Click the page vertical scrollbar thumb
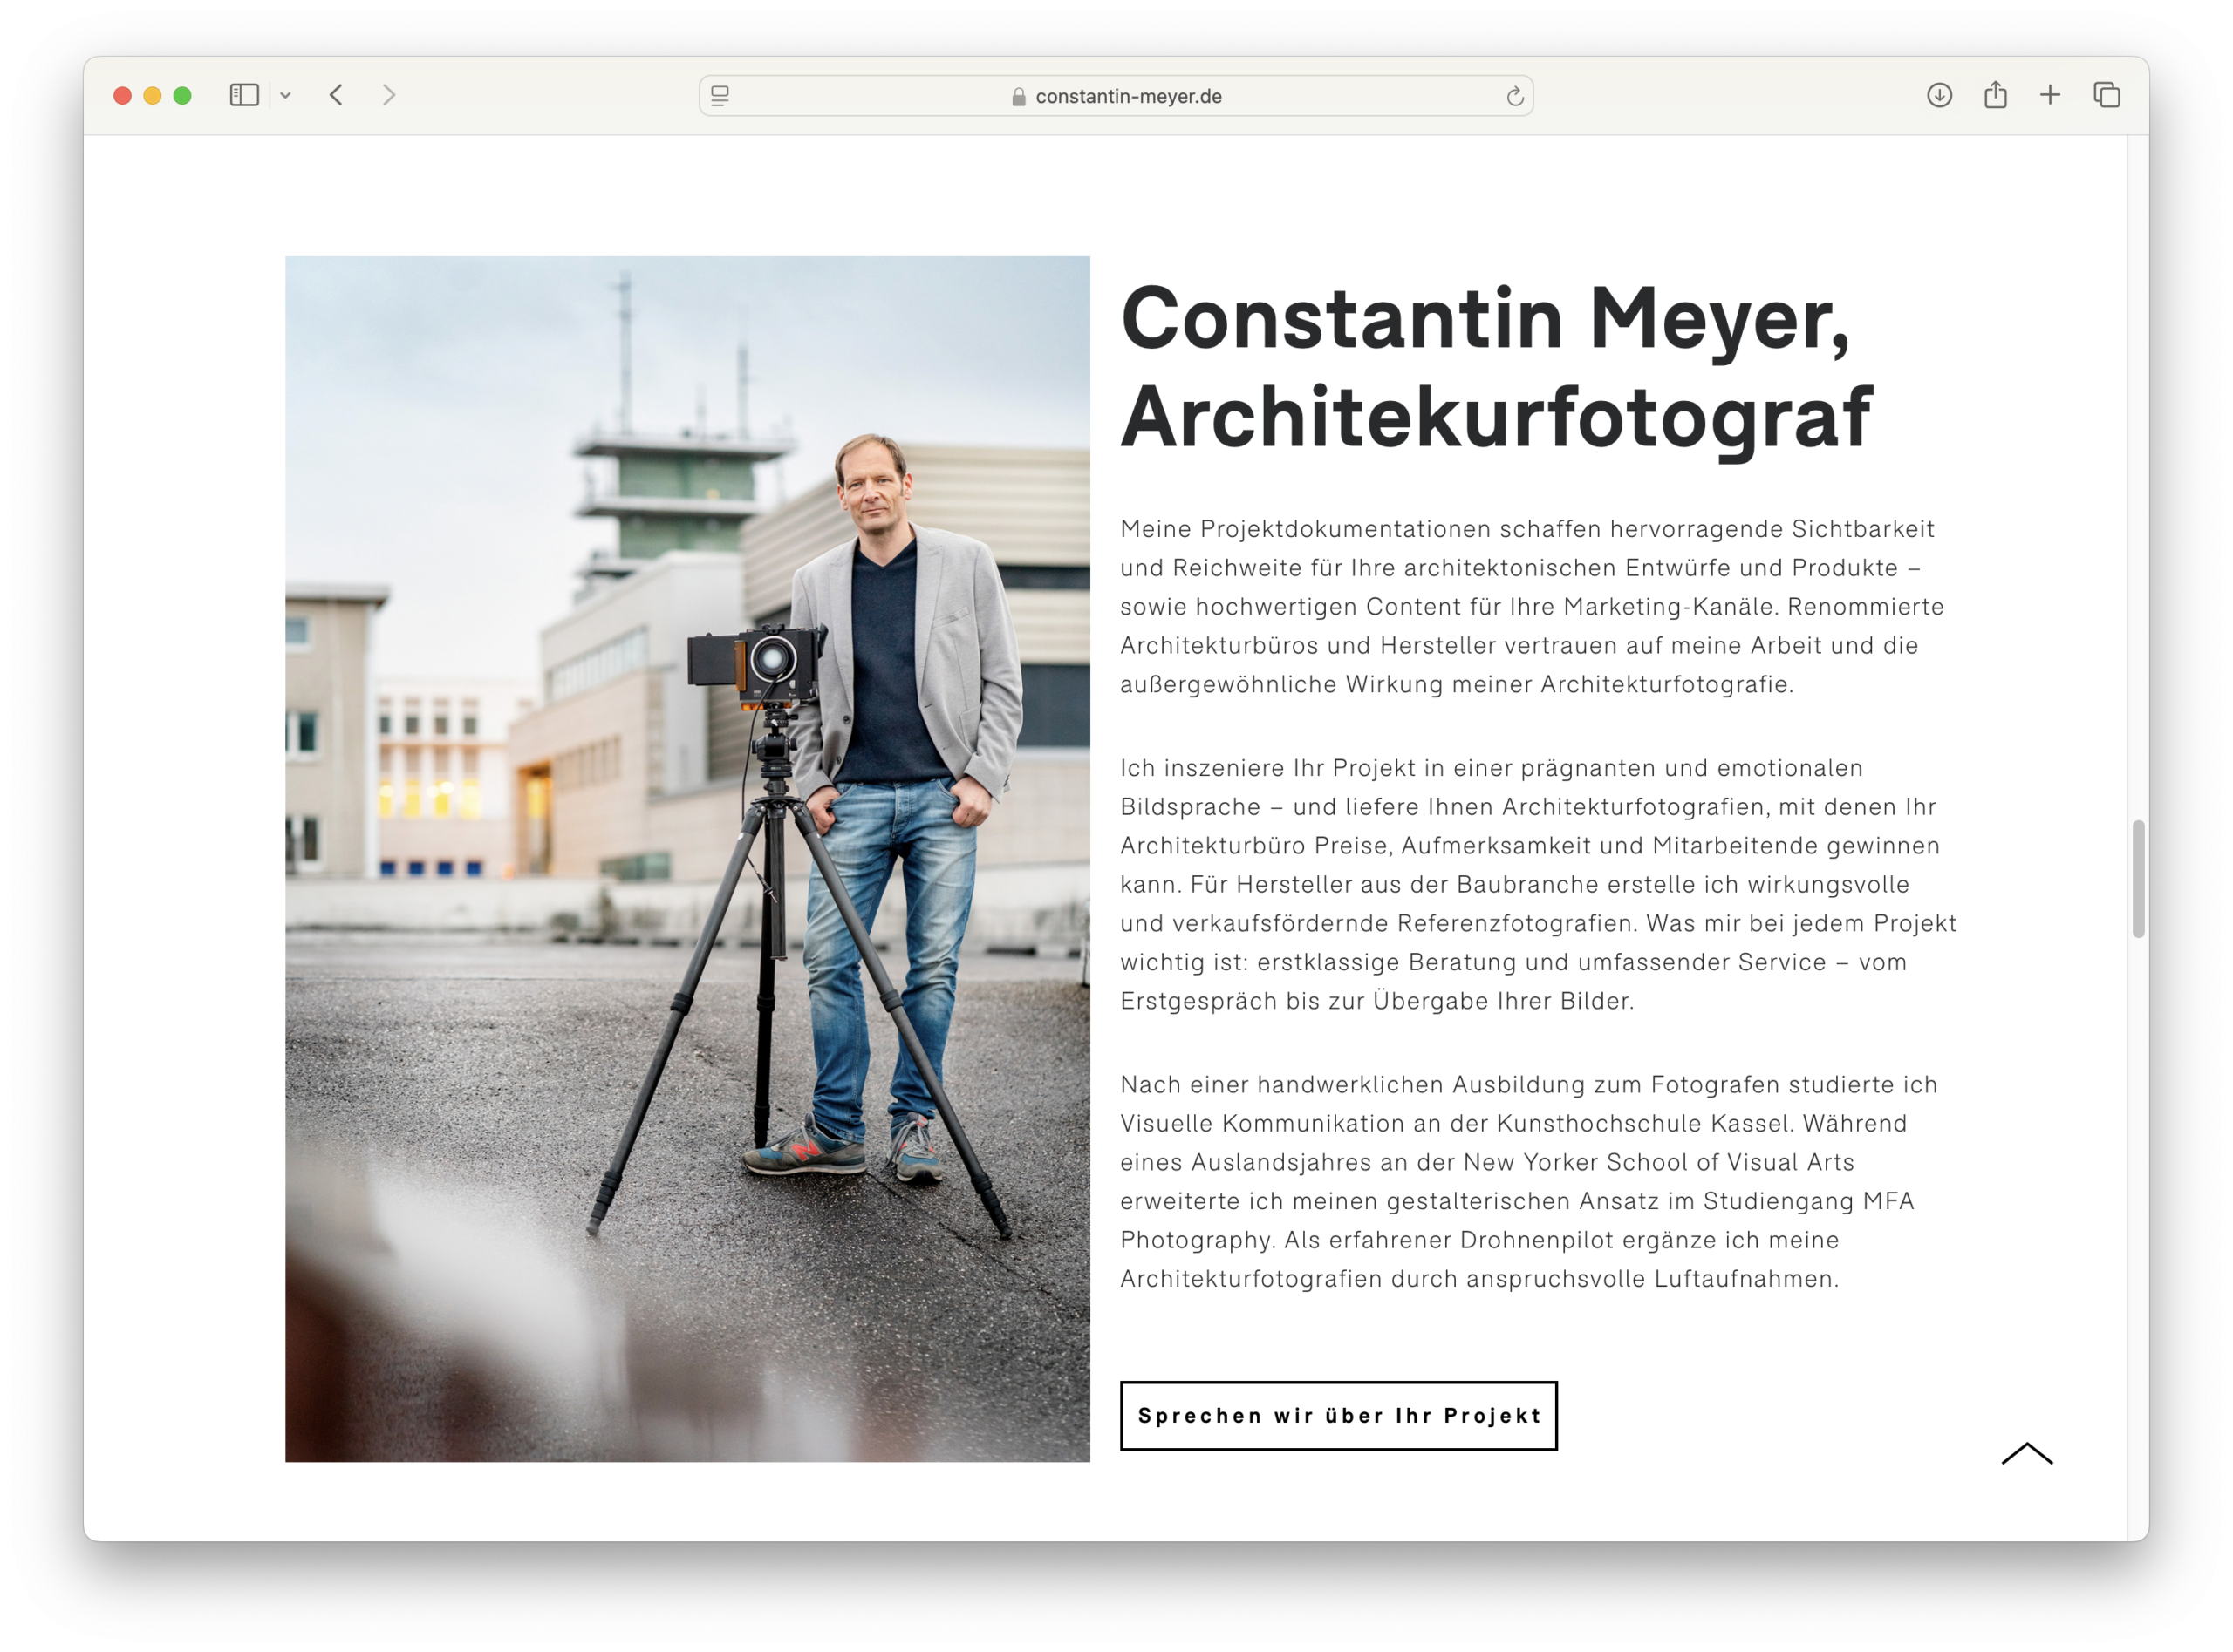Screen dimensions: 2233x1652 pos(2138,879)
